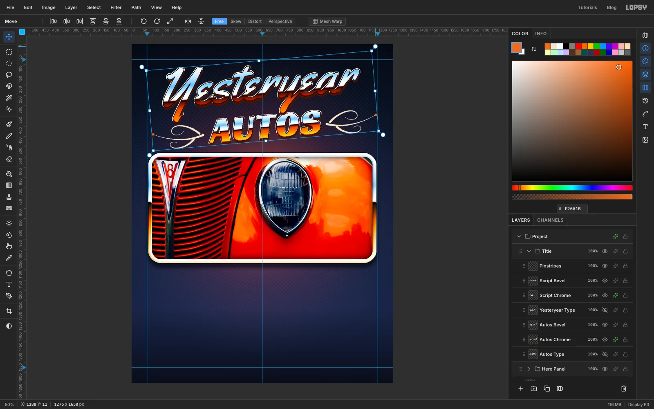Hide the Title group

[605, 251]
